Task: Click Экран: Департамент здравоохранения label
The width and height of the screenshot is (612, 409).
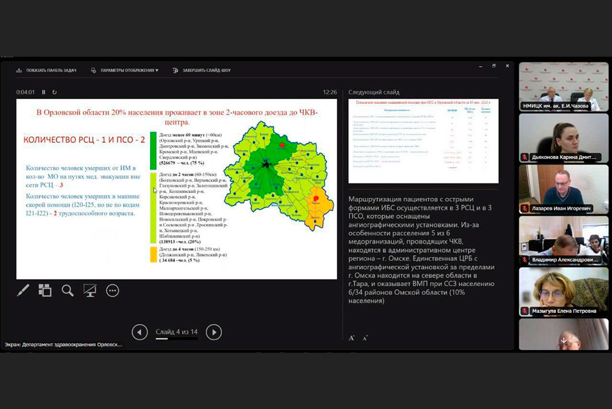Action: point(63,345)
